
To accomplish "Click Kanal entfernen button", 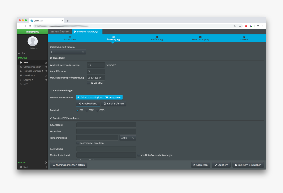I will pos(114,103).
